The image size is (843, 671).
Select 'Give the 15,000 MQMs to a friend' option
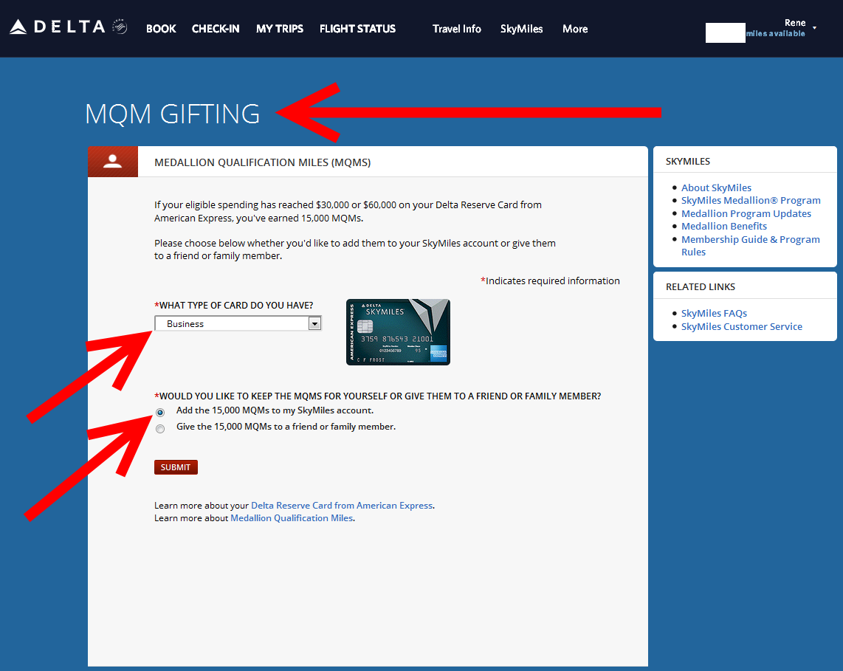(160, 429)
